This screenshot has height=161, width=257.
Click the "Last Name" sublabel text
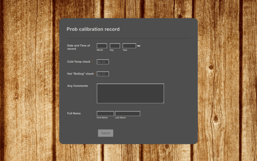[x=120, y=118]
